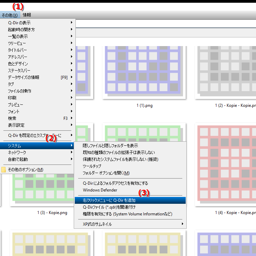This screenshot has height=256, width=256.
Task: Select the 1 (4) - Kopie - Kopie thumbnail
Action: pos(226,165)
